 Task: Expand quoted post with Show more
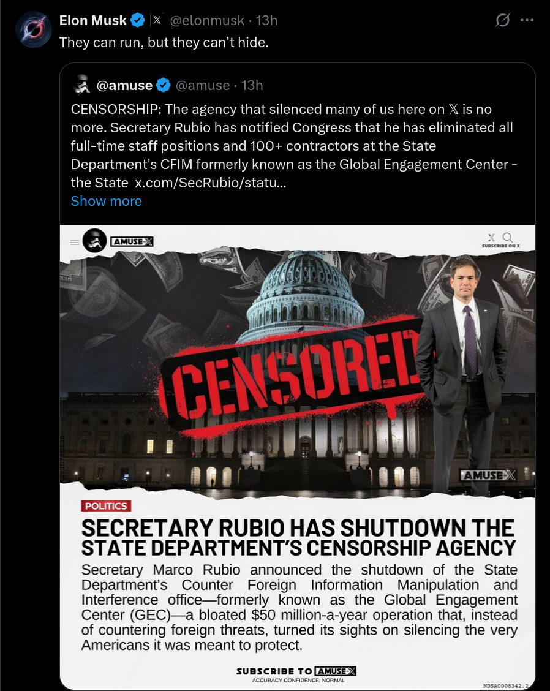coord(106,201)
